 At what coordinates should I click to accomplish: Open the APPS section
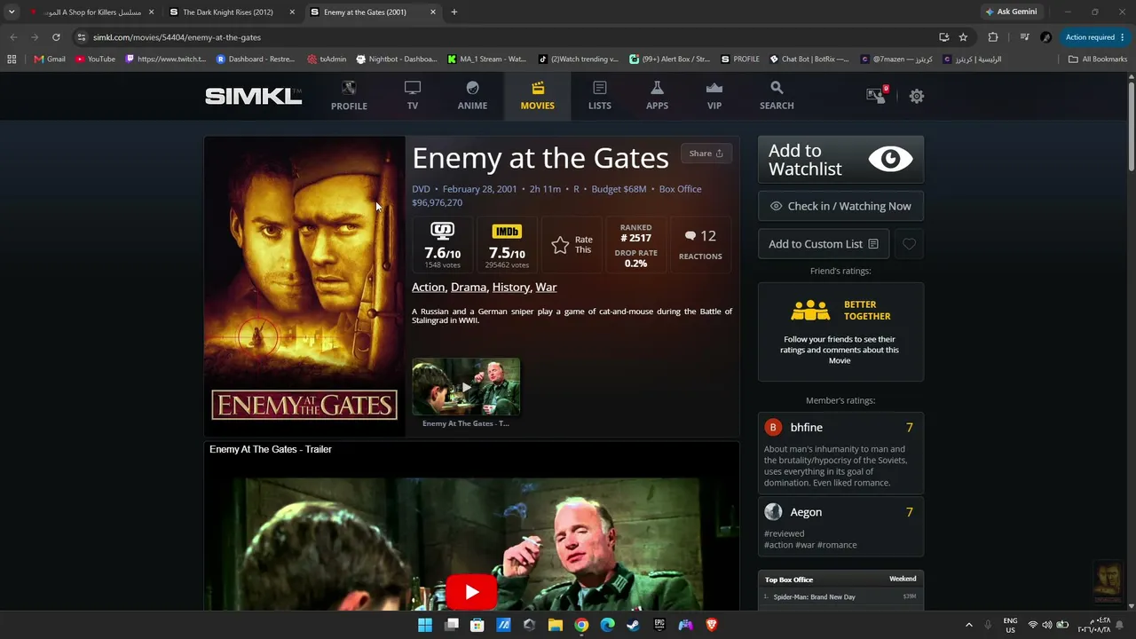(657, 96)
